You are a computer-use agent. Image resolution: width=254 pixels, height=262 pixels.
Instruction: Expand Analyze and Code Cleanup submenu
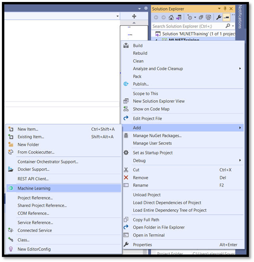(183, 69)
